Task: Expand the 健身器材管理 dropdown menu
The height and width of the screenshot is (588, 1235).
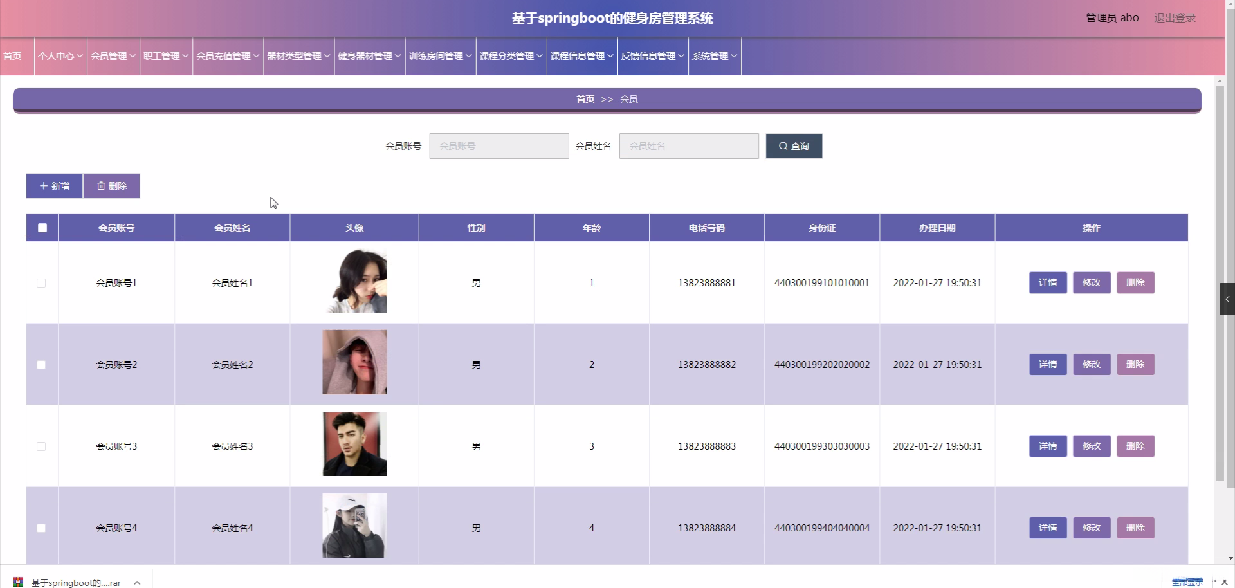Action: point(369,56)
